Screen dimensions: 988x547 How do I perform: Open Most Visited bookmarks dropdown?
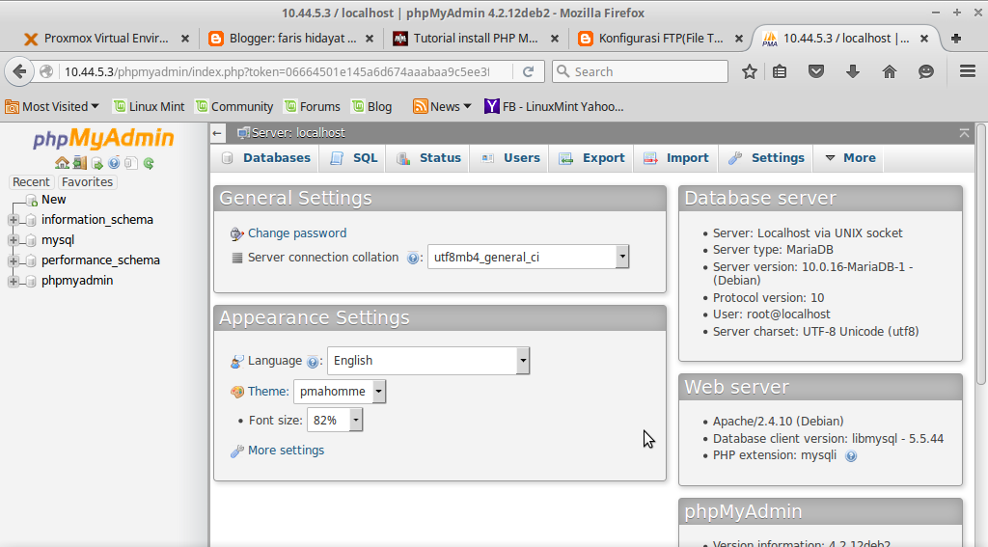pos(52,106)
